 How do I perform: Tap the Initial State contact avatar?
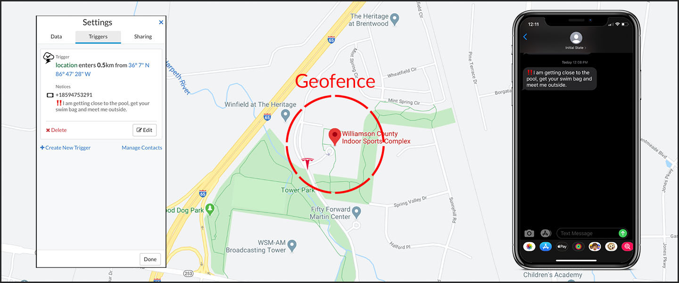tap(576, 38)
